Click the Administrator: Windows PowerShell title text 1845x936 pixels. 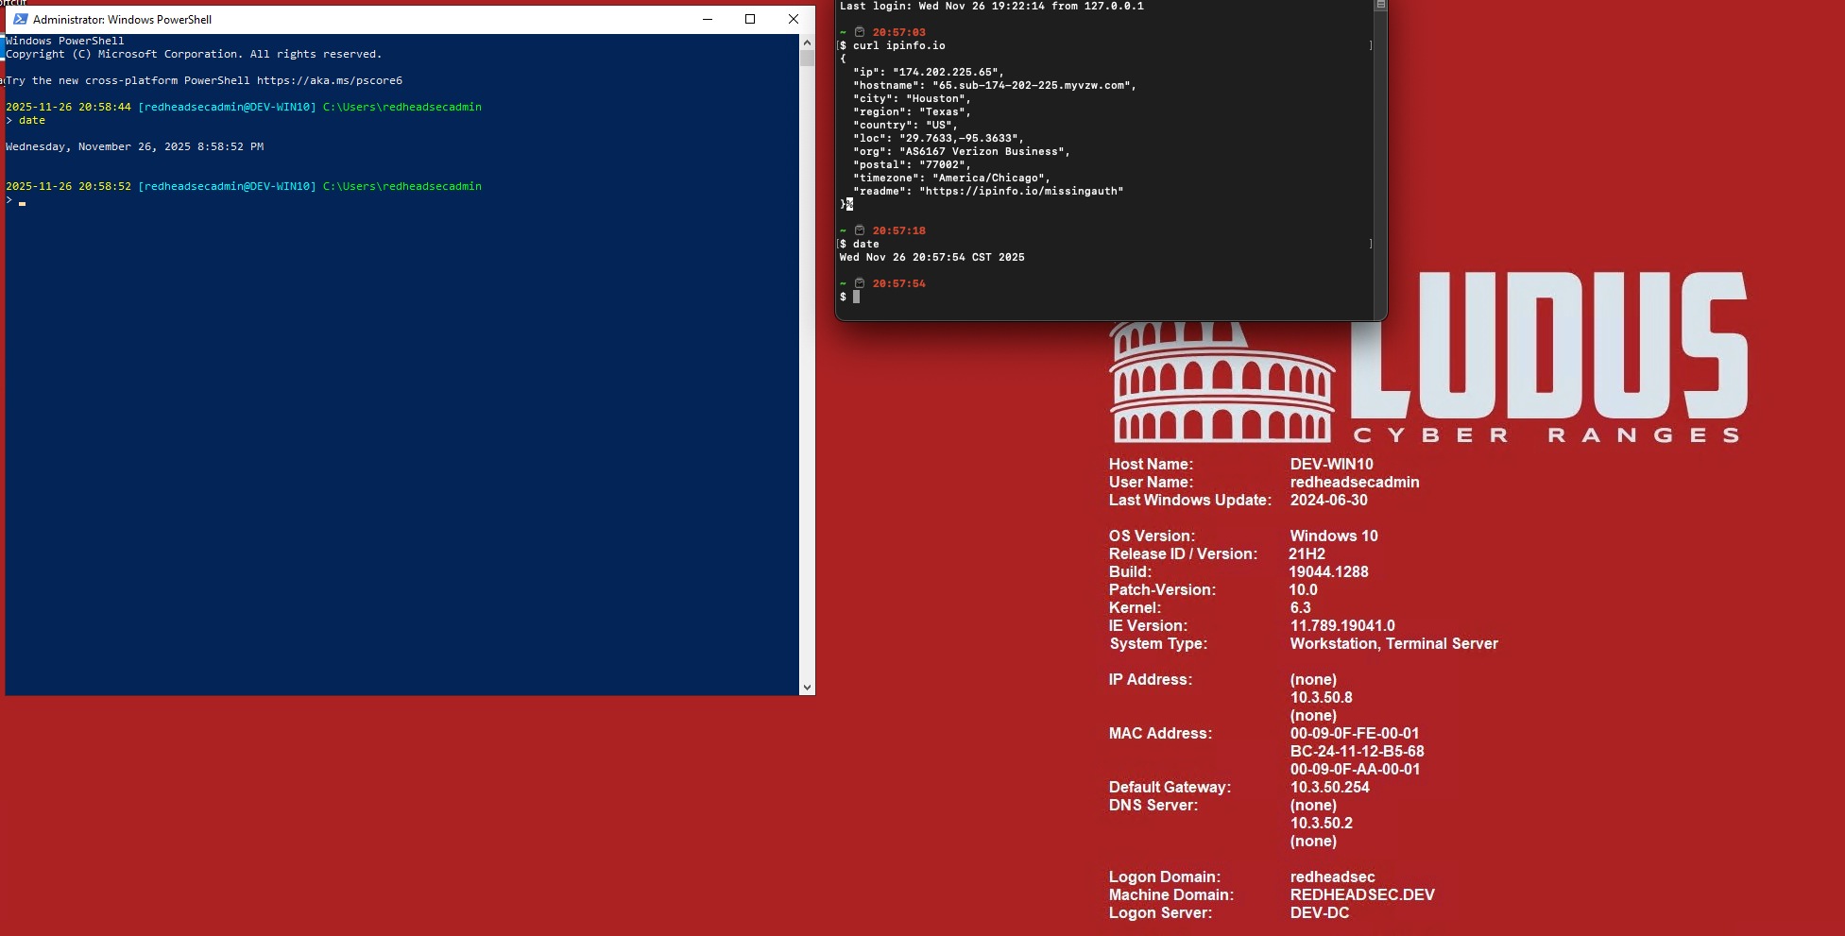click(122, 20)
